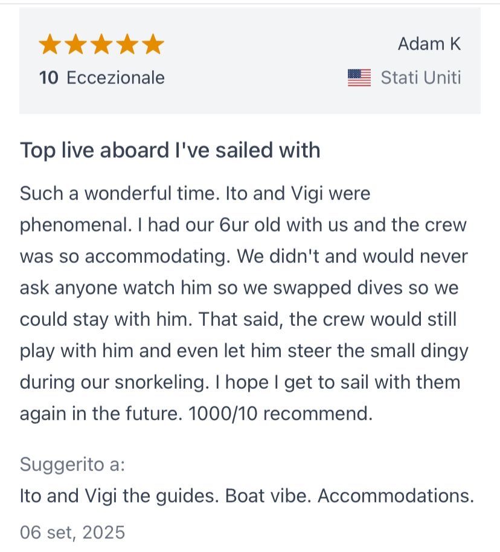Click the Accommodations recommendation text
500x552 pixels.
click(396, 496)
